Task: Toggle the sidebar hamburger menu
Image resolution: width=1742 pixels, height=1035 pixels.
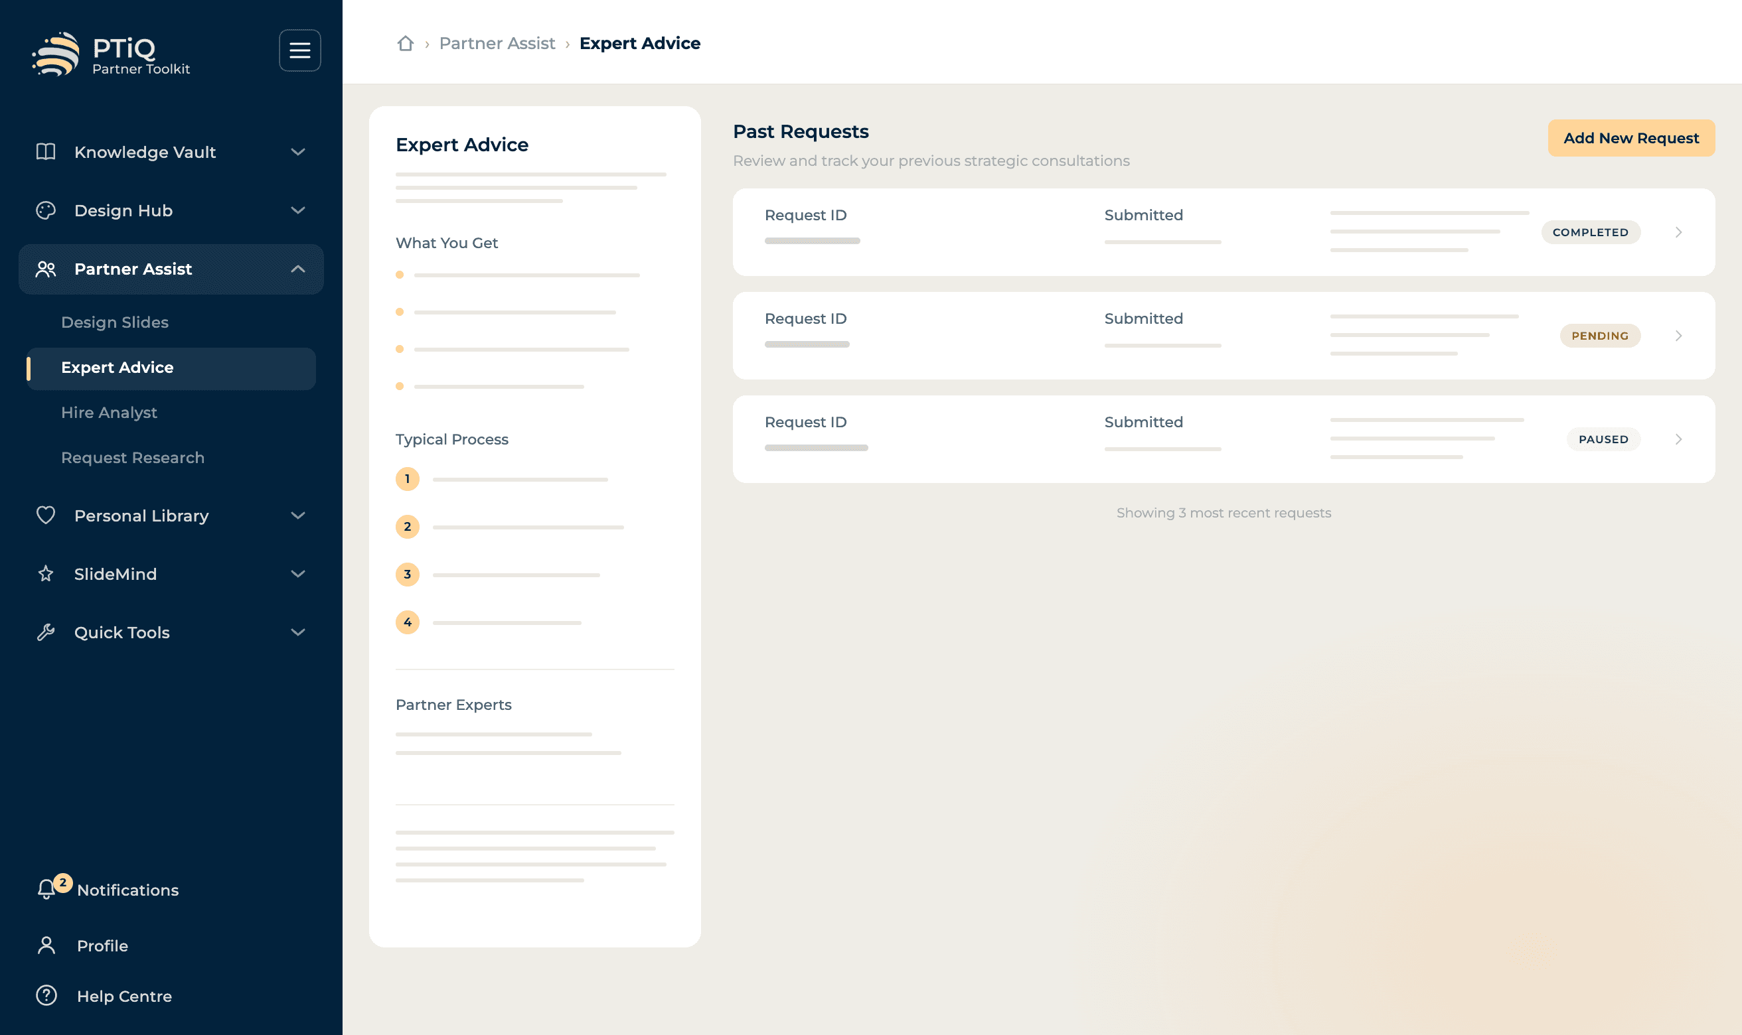Action: 300,50
